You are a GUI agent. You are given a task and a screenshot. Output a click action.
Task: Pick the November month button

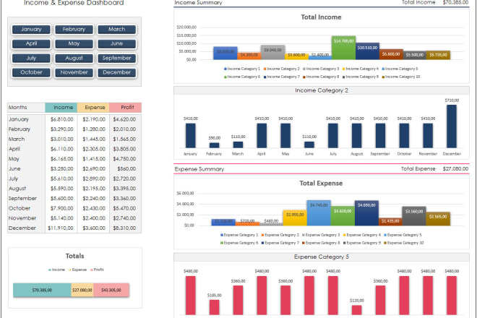pyautogui.click(x=74, y=72)
